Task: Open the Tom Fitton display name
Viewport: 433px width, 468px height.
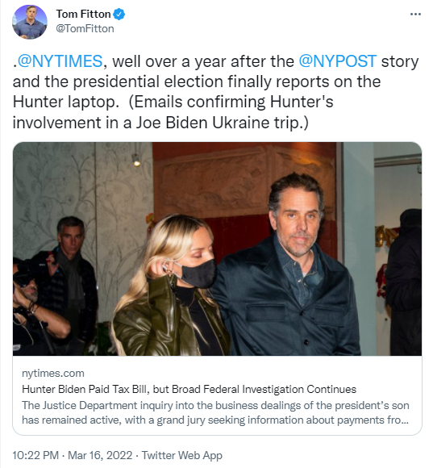Action: 83,14
